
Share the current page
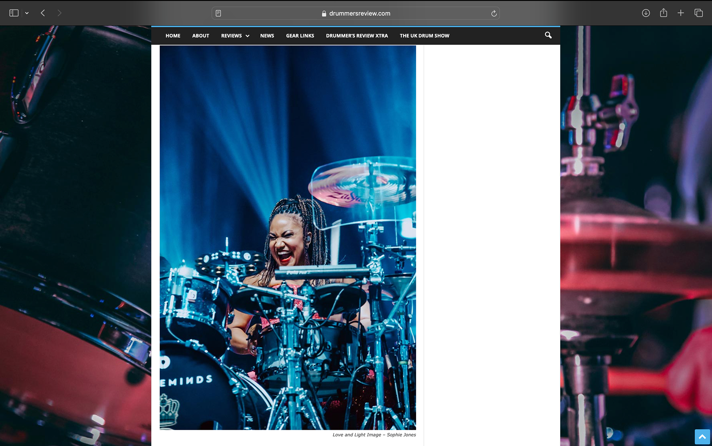663,13
